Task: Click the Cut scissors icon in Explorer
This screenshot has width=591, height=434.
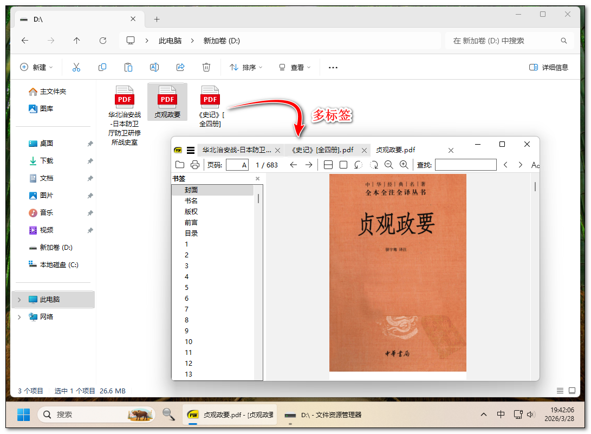Action: [76, 67]
